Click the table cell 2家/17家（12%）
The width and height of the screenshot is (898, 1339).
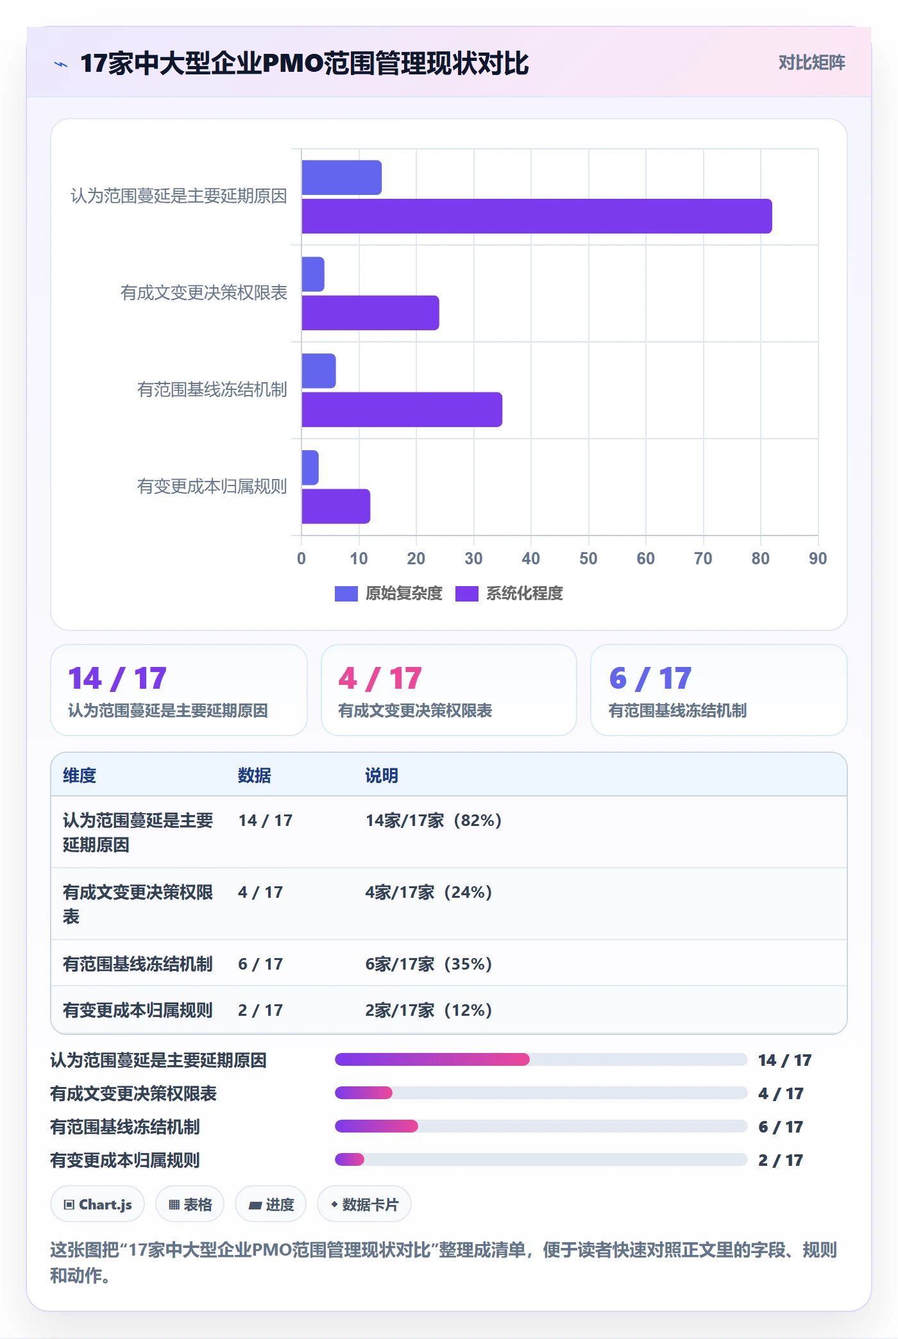(428, 1010)
